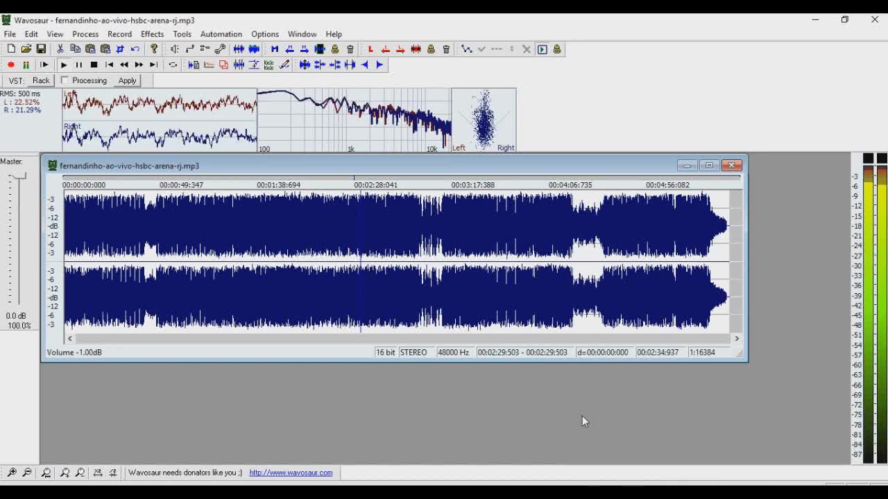Click the last padlock icon in the top toolbar
Image resolution: width=888 pixels, height=499 pixels.
click(557, 49)
